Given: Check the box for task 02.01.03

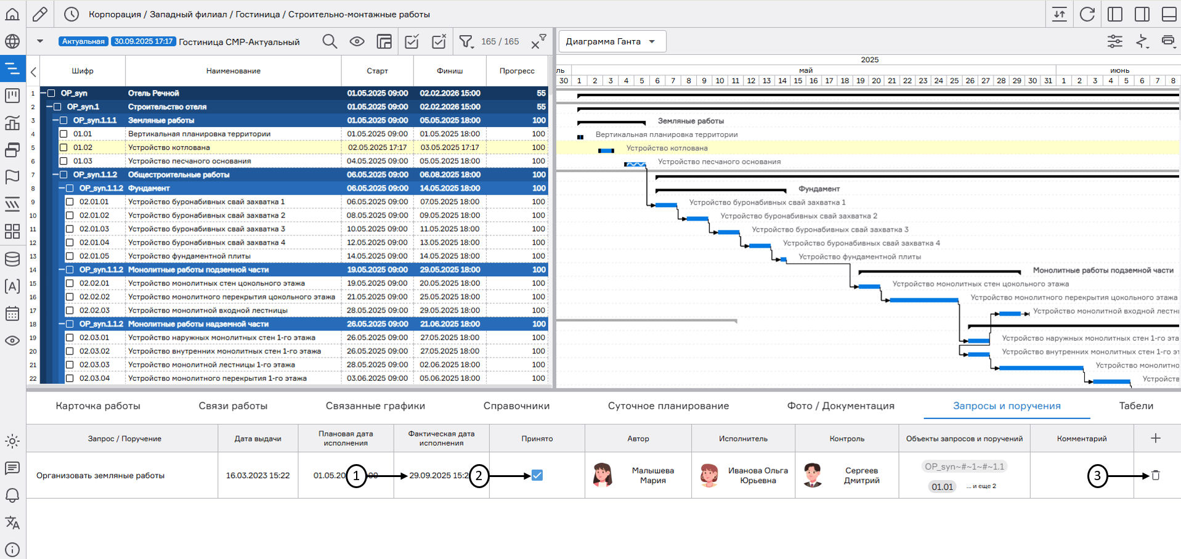Looking at the screenshot, I should click(x=70, y=229).
